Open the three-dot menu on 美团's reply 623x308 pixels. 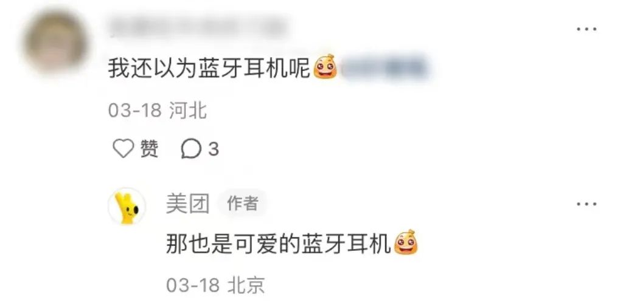pyautogui.click(x=586, y=204)
